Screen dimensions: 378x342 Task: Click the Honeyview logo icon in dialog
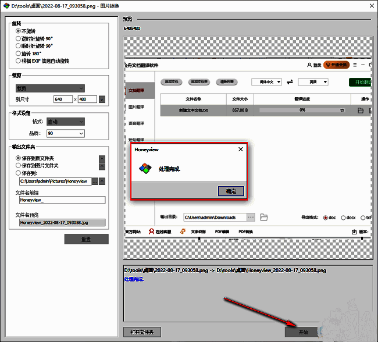point(144,169)
